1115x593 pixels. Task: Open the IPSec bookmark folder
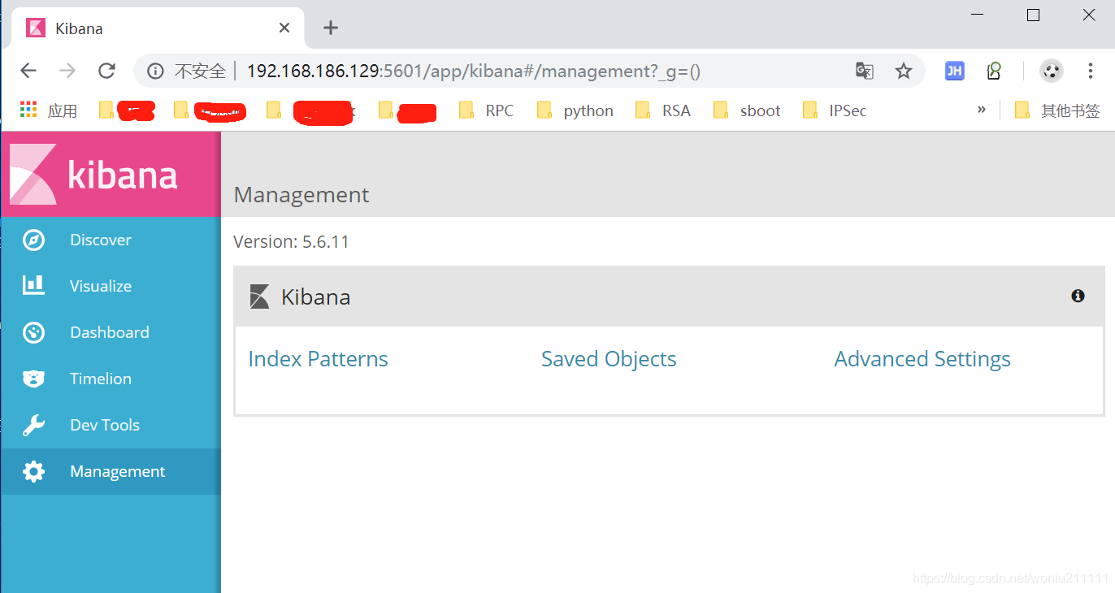(835, 110)
